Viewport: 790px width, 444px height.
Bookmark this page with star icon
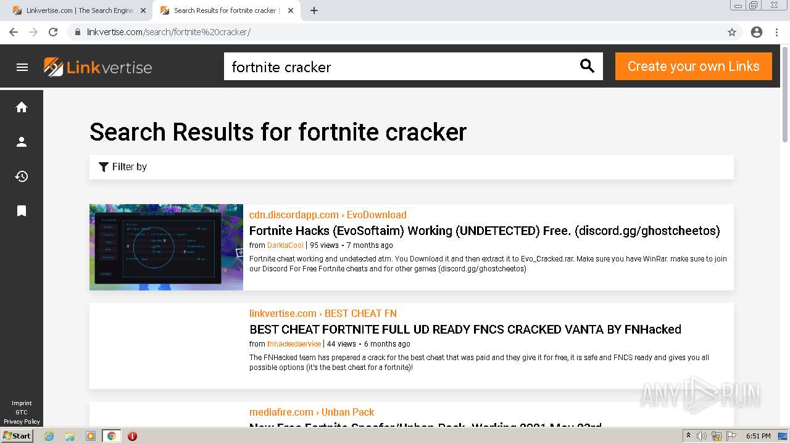732,32
